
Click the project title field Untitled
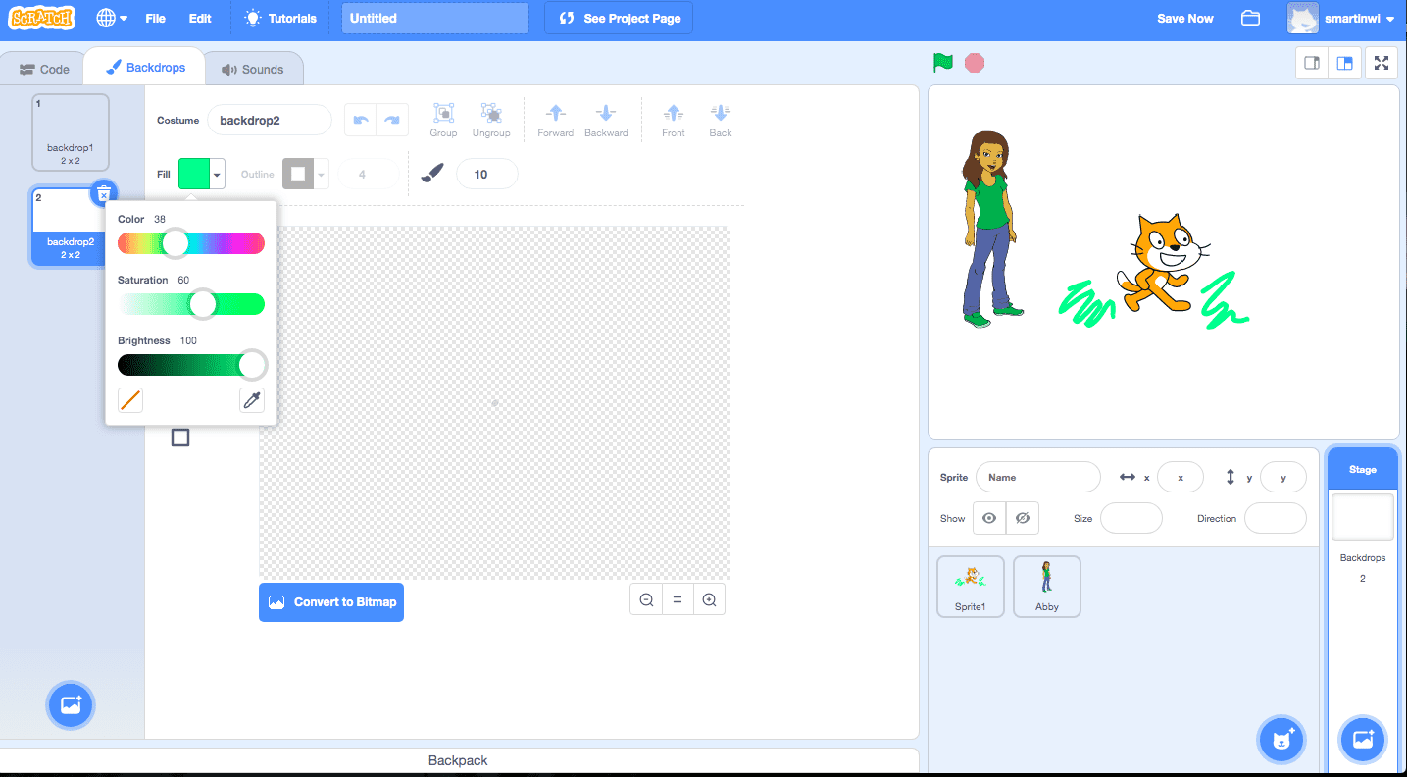(x=435, y=18)
